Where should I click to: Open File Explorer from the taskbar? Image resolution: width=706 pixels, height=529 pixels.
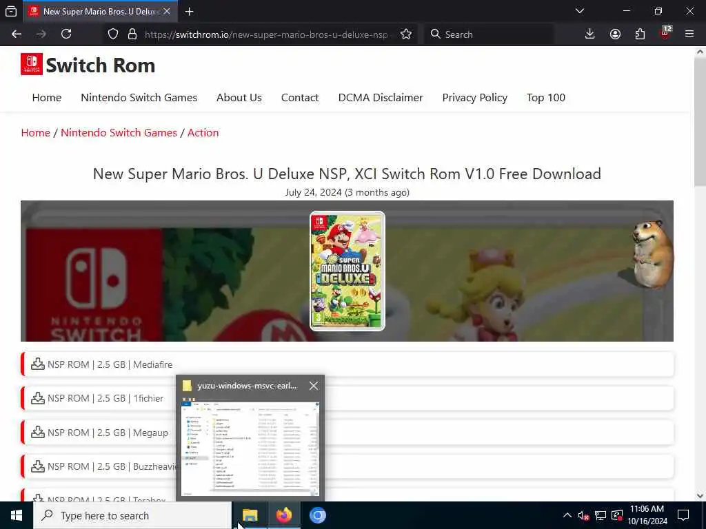click(250, 515)
